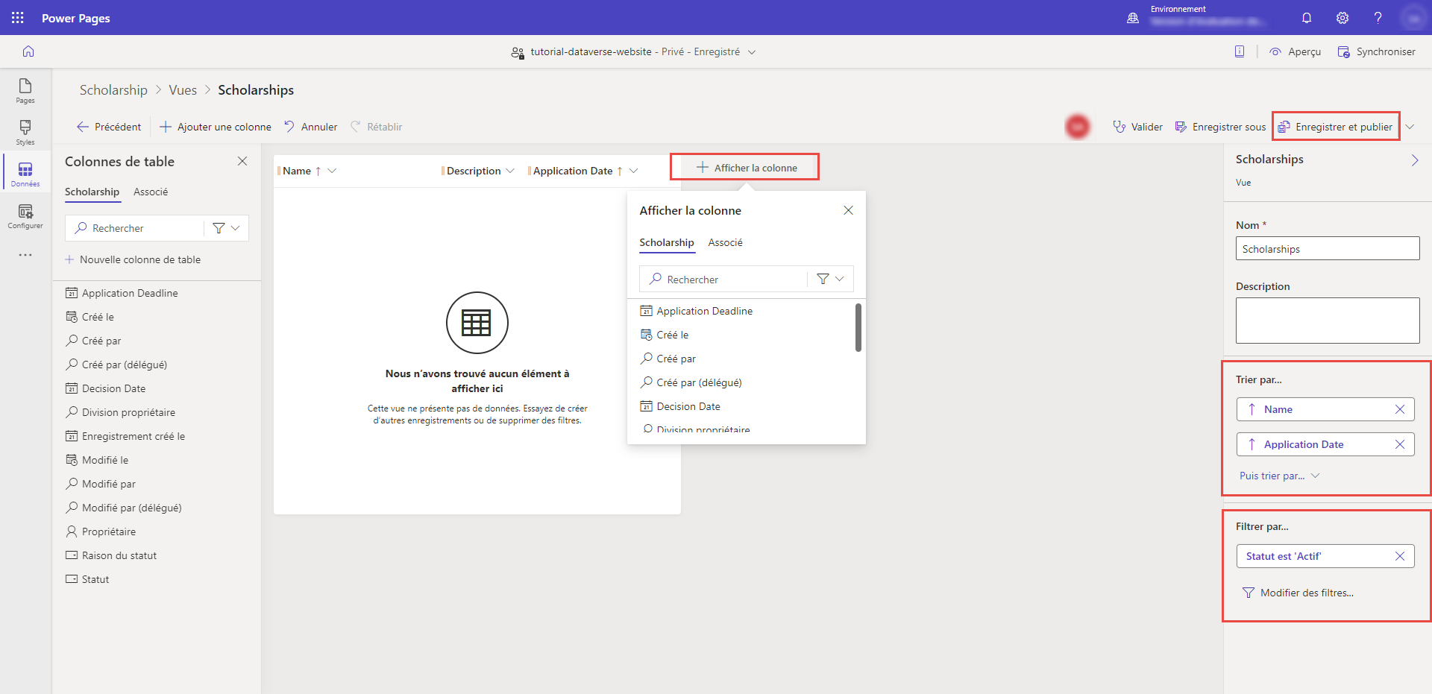
Task: Click Enregistrer et publier
Action: [1335, 127]
